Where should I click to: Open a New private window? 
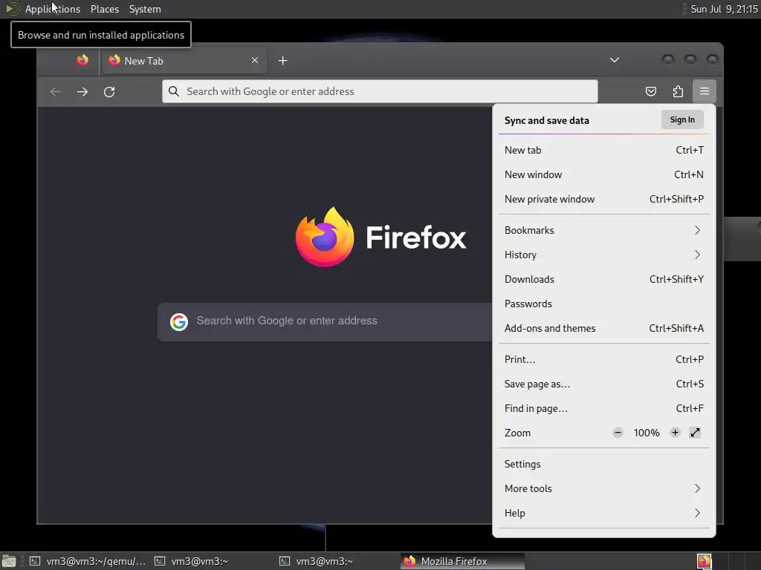603,199
